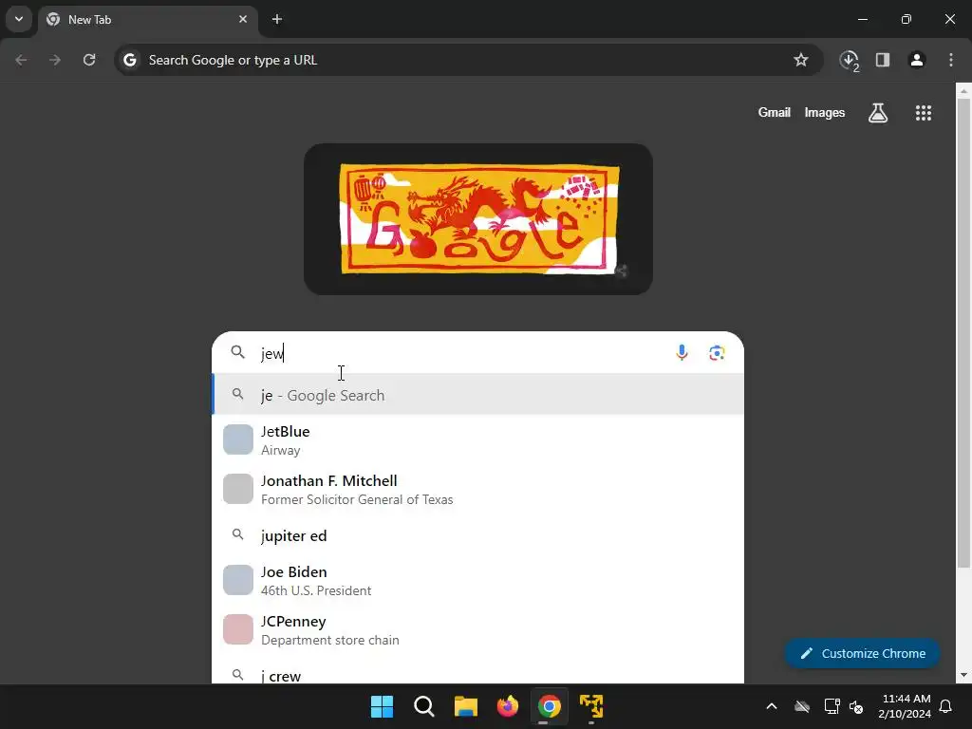Screen dimensions: 972x729
Task: Click the Chrome taskbar icon
Action: pyautogui.click(x=550, y=706)
